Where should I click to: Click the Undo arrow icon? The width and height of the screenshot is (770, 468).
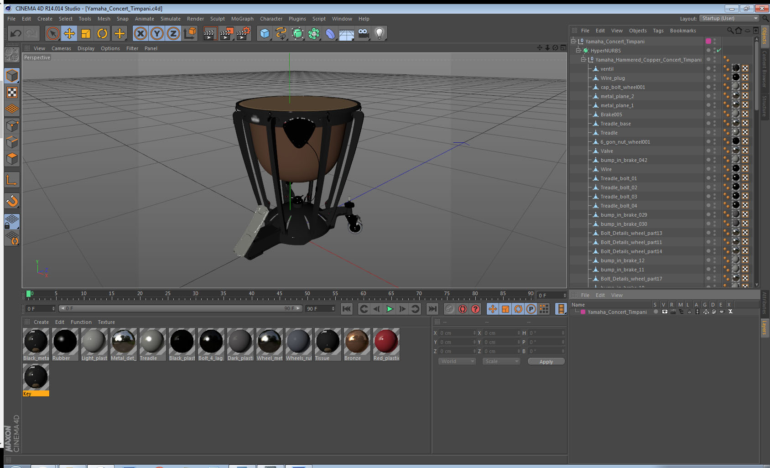tap(16, 33)
